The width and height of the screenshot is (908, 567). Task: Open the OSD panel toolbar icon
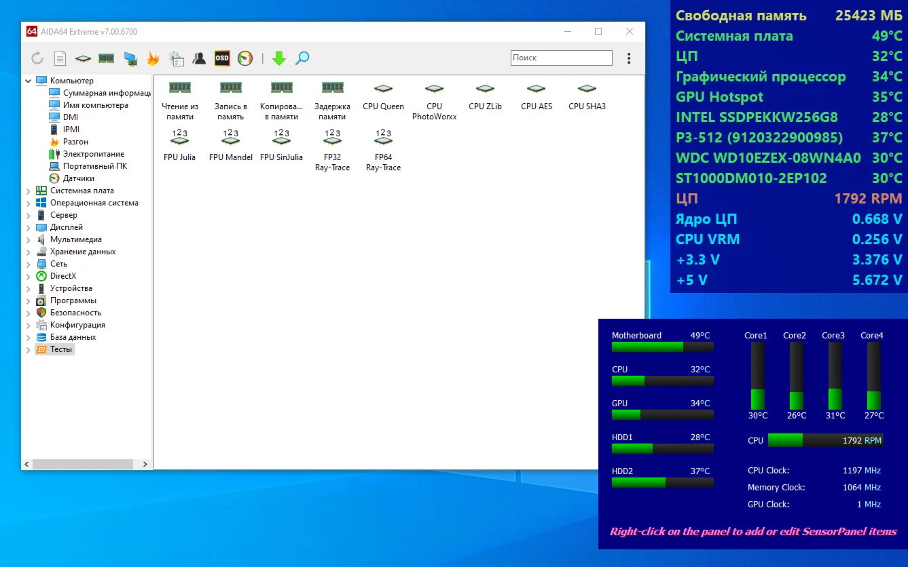click(x=222, y=58)
